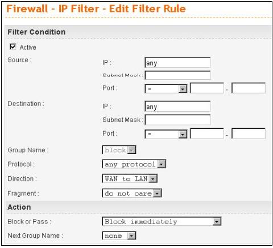Click the Source Port end field

click(249, 88)
